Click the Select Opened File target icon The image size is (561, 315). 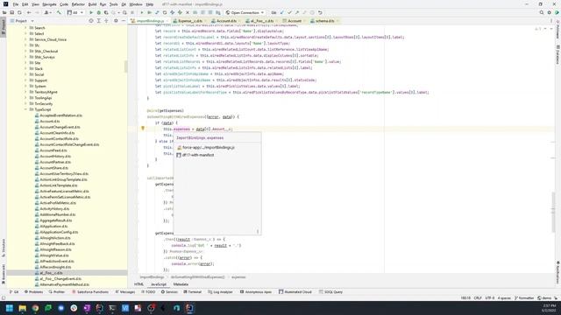[x=91, y=21]
